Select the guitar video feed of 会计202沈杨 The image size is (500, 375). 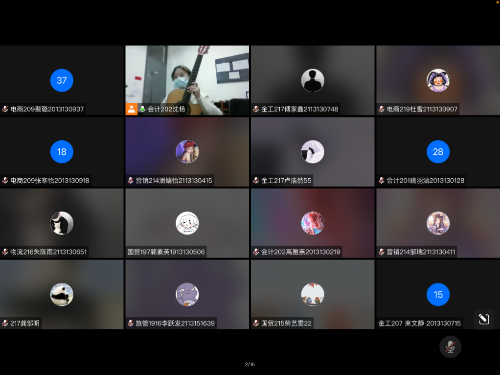[187, 80]
